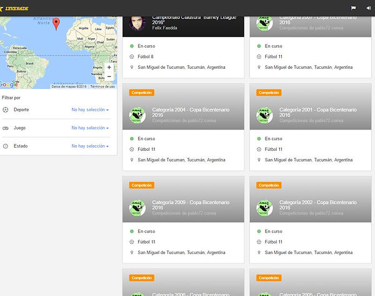
Task: Click Competición badge on Categoria 2002 card
Action: pyautogui.click(x=269, y=185)
